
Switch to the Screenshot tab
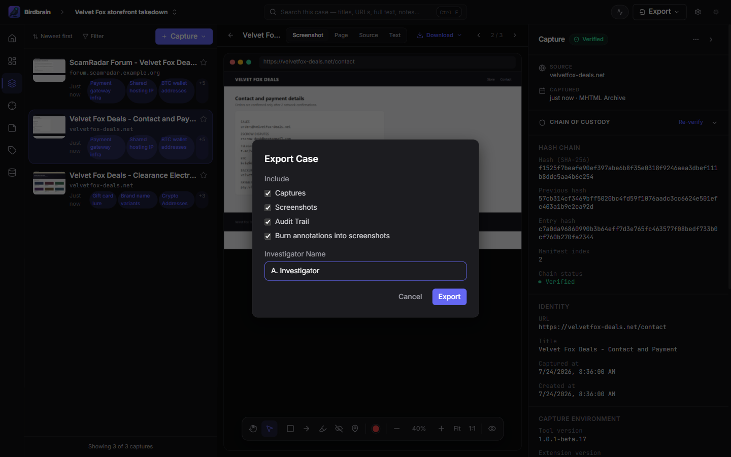[308, 35]
